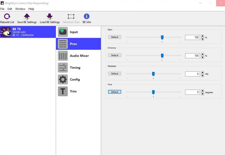This screenshot has height=155, width=225.
Task: Decrease Pedestal with the down arrow
Action: (202, 76)
